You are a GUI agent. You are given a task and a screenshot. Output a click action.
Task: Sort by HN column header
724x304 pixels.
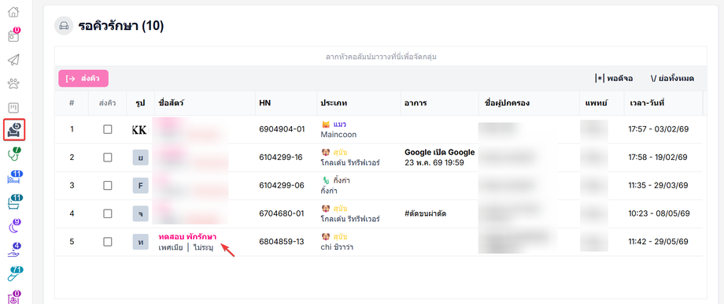click(x=265, y=103)
